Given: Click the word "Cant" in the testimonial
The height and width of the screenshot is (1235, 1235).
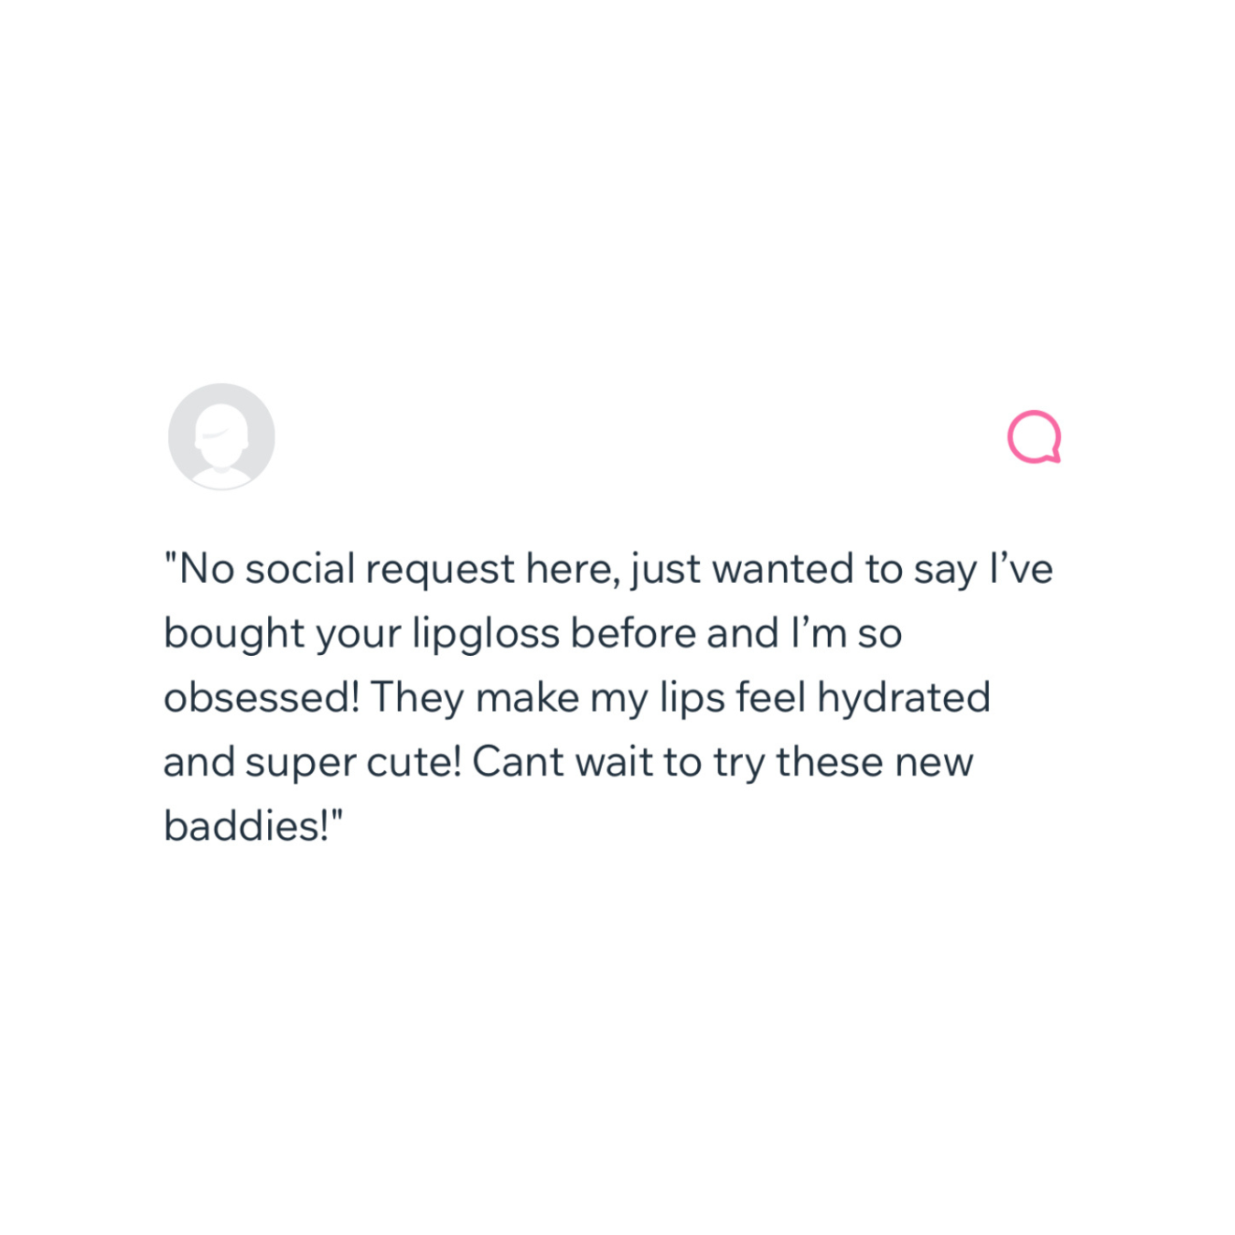Looking at the screenshot, I should (x=518, y=762).
